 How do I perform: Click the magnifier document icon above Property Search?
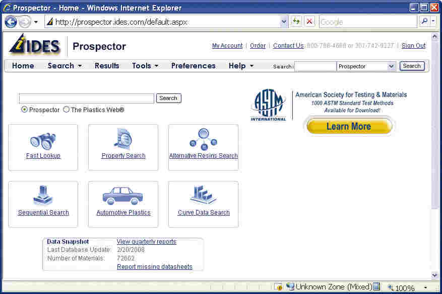tap(123, 139)
